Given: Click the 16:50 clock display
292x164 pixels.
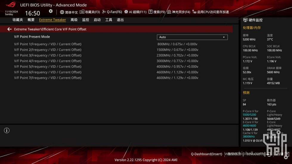Looking at the screenshot, I should tap(33, 13).
